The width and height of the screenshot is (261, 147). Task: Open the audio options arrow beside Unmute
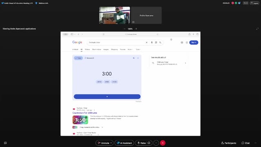click(x=111, y=143)
